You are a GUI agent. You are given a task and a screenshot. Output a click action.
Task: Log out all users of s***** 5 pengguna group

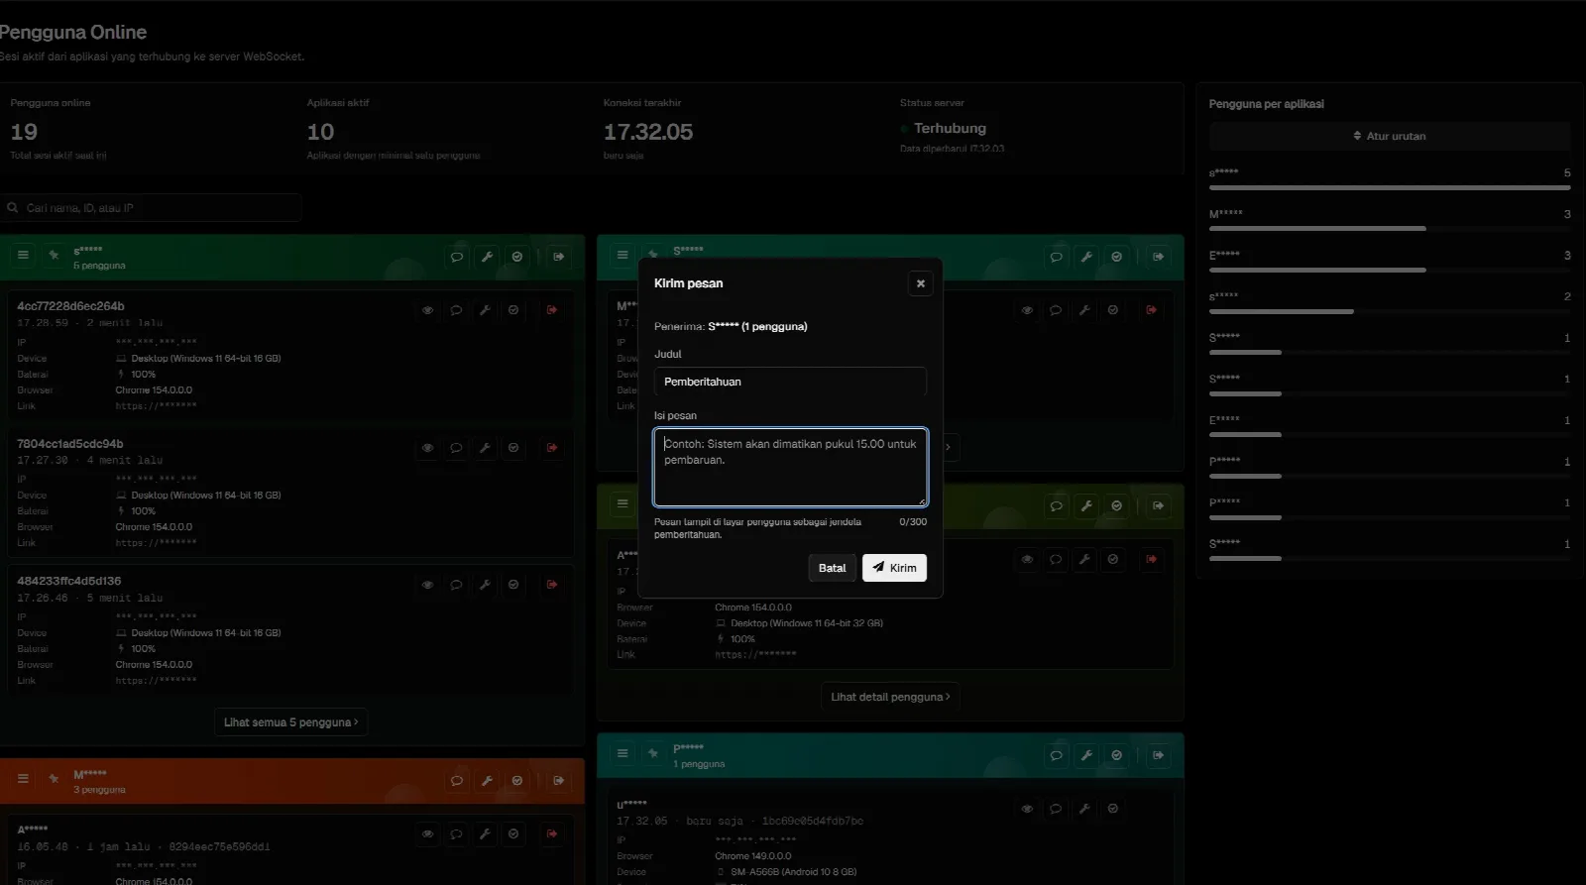pyautogui.click(x=559, y=257)
